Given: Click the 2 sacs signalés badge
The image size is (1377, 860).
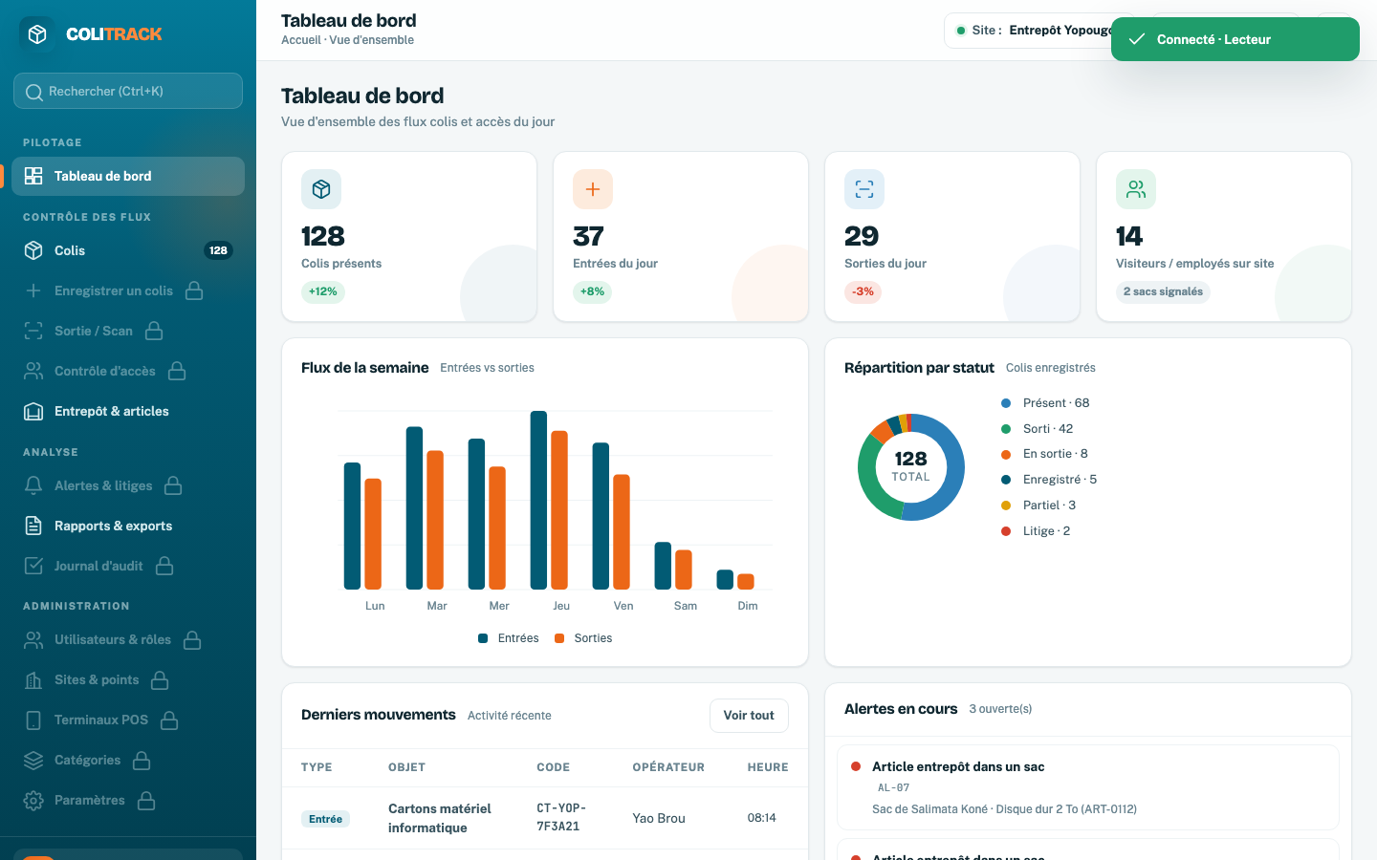Looking at the screenshot, I should click(x=1163, y=291).
